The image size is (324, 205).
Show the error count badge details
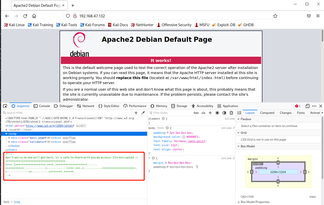pyautogui.click(x=298, y=106)
